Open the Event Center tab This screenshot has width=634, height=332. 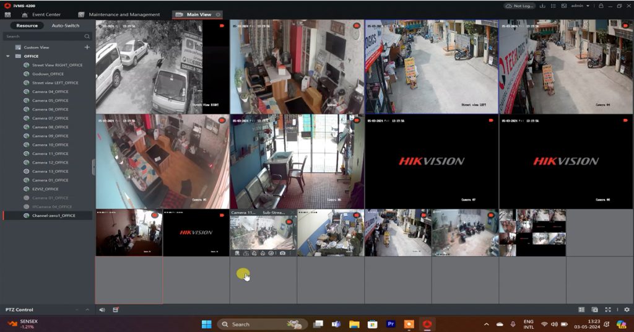tap(46, 14)
